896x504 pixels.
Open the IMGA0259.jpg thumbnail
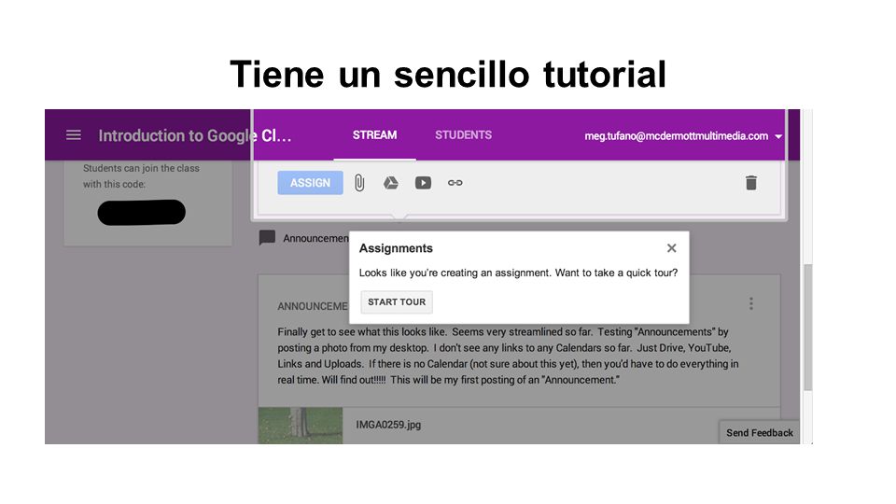(301, 426)
